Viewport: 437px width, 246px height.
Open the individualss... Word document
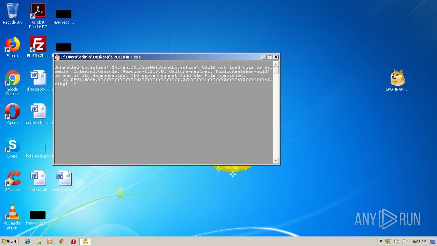[64, 181]
